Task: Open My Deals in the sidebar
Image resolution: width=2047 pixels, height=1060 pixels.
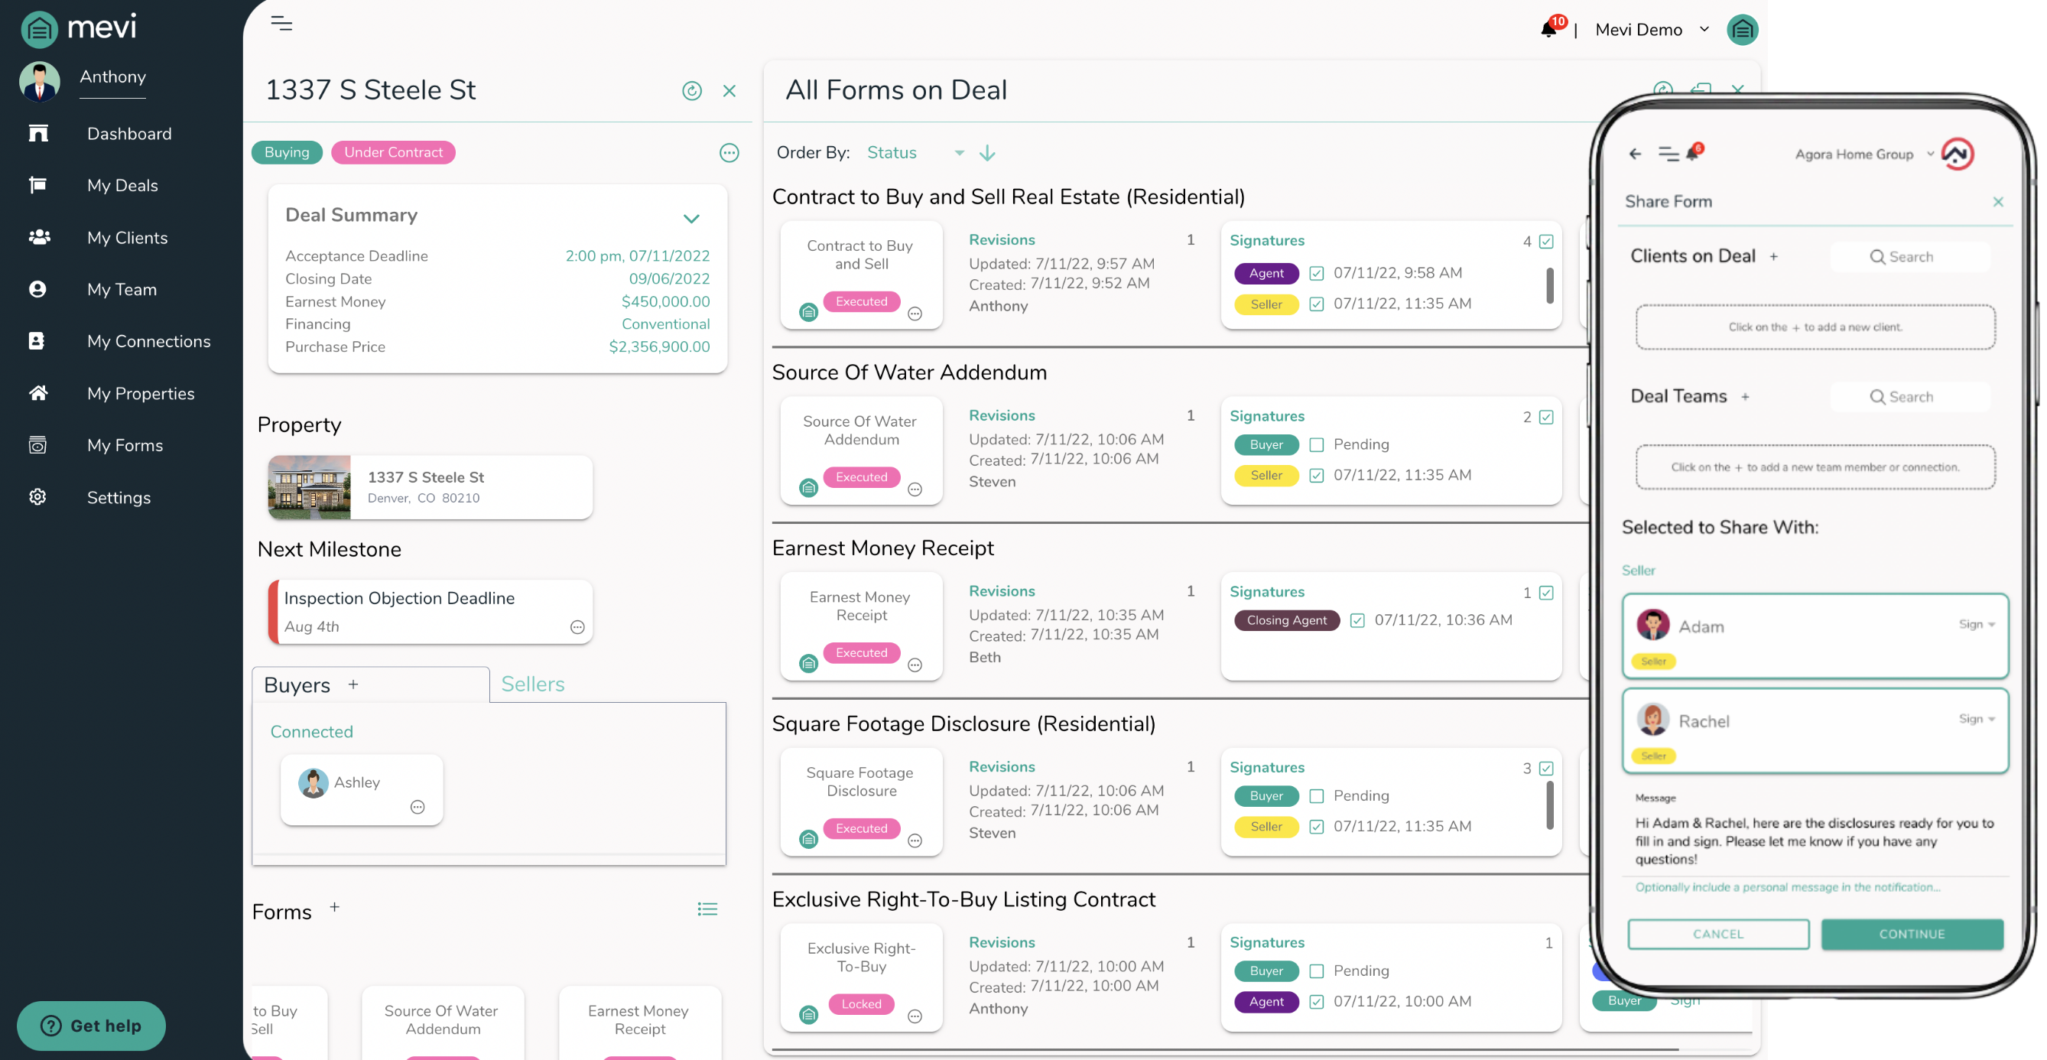Action: click(x=122, y=185)
